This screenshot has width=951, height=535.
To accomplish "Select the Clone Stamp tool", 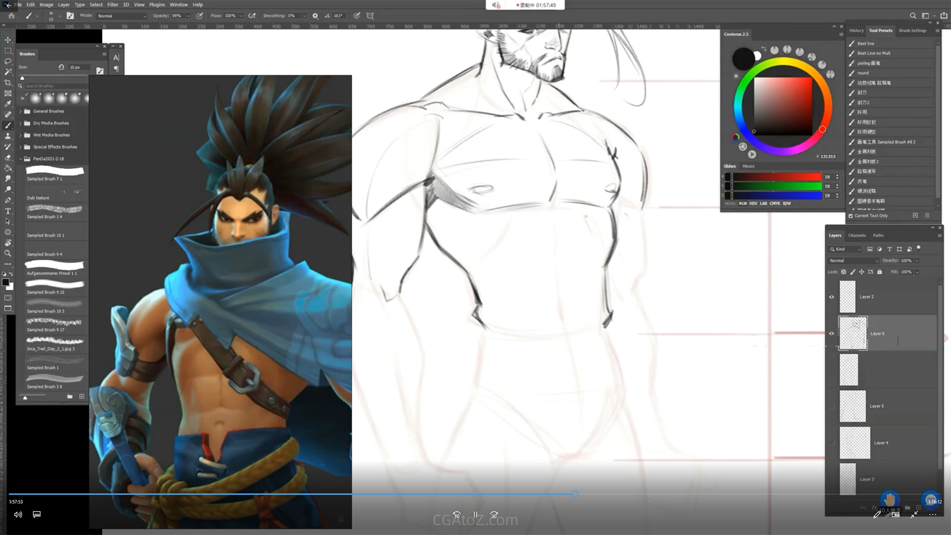I will click(x=8, y=136).
